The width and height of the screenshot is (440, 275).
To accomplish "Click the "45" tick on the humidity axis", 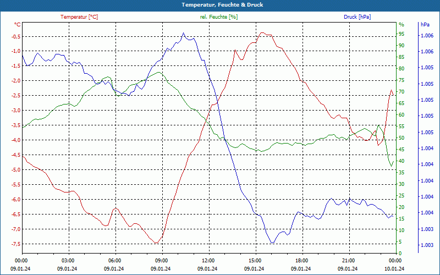I will point(402,149).
